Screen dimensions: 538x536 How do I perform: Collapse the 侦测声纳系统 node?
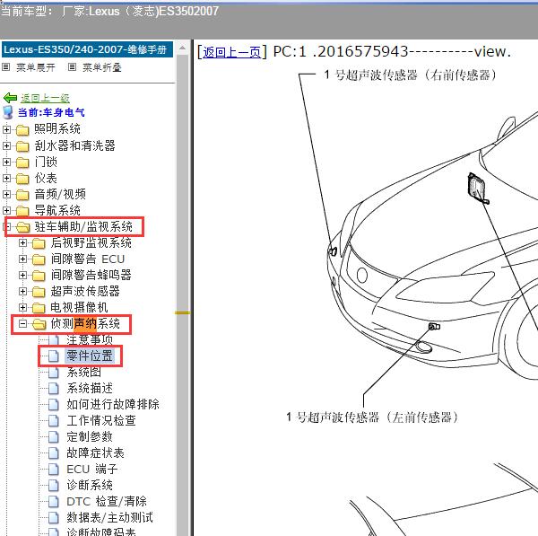pos(22,323)
